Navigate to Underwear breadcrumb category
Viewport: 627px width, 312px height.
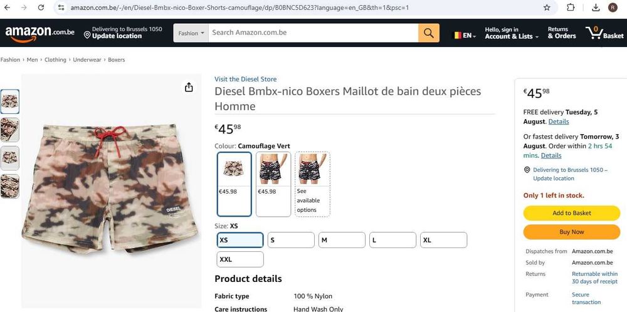87,60
